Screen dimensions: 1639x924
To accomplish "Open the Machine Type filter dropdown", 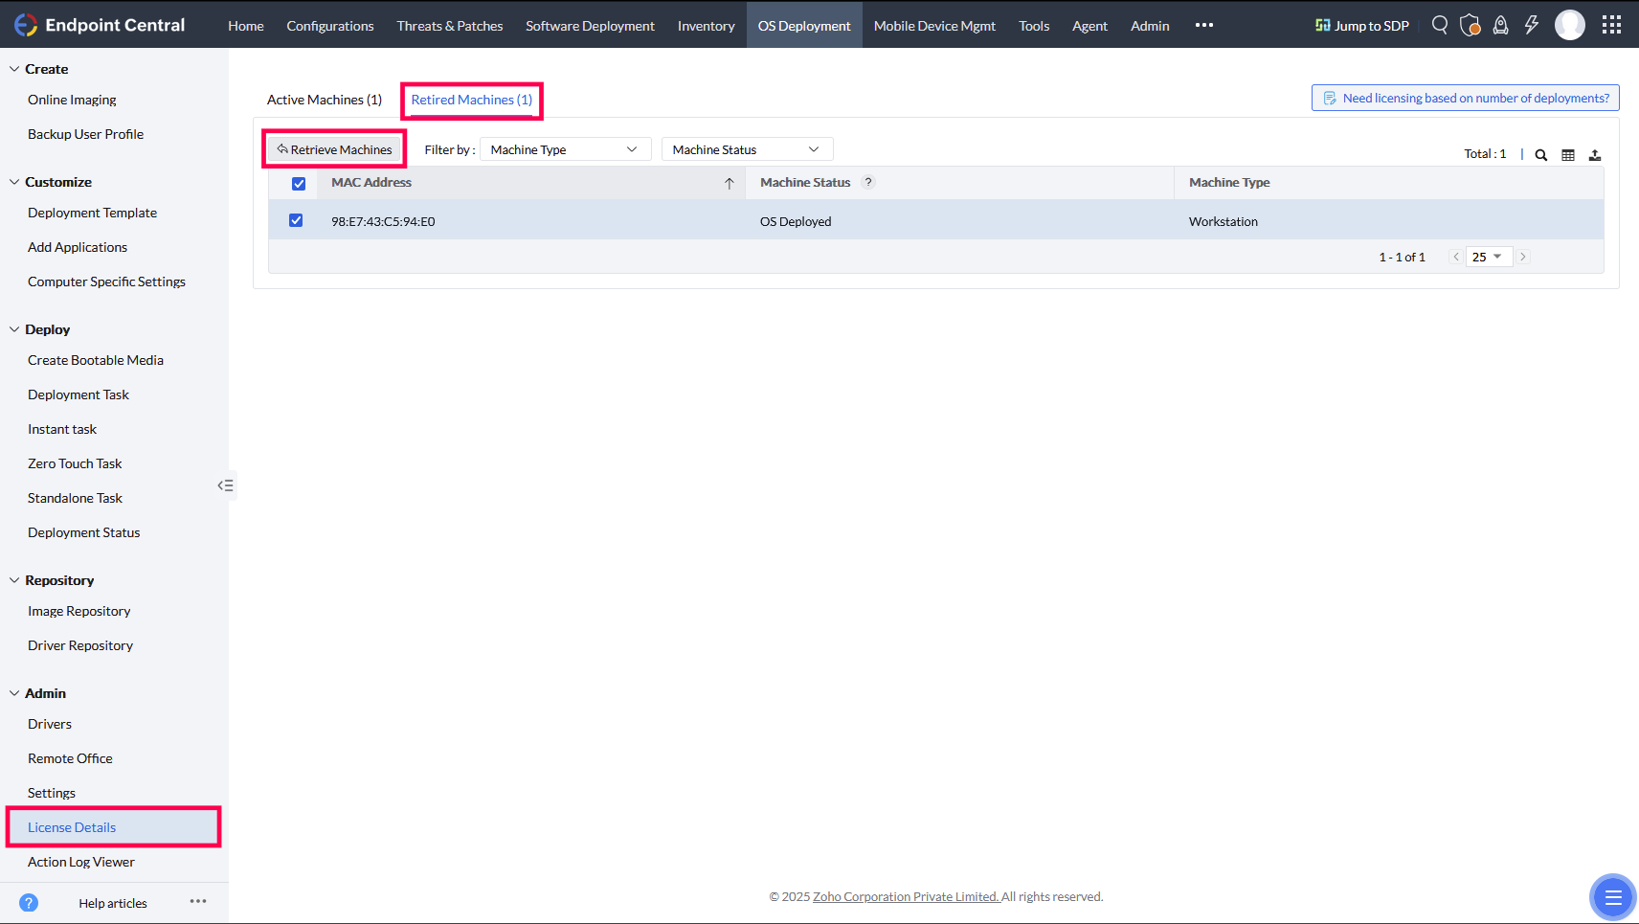I will [565, 148].
